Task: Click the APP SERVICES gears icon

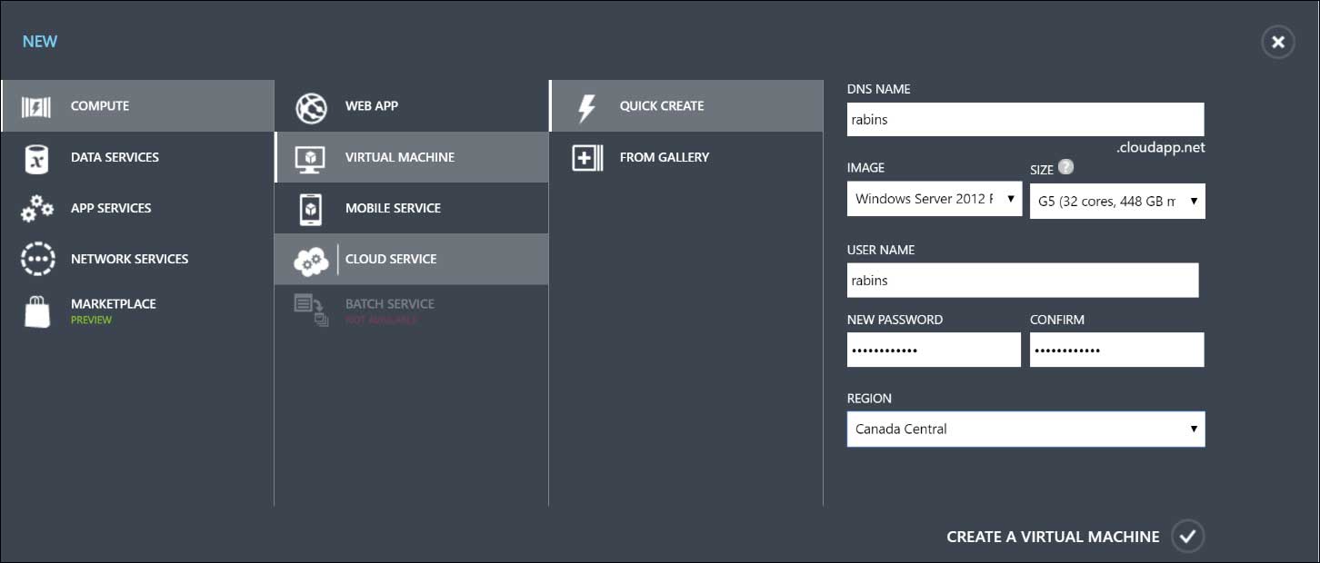Action: [36, 208]
